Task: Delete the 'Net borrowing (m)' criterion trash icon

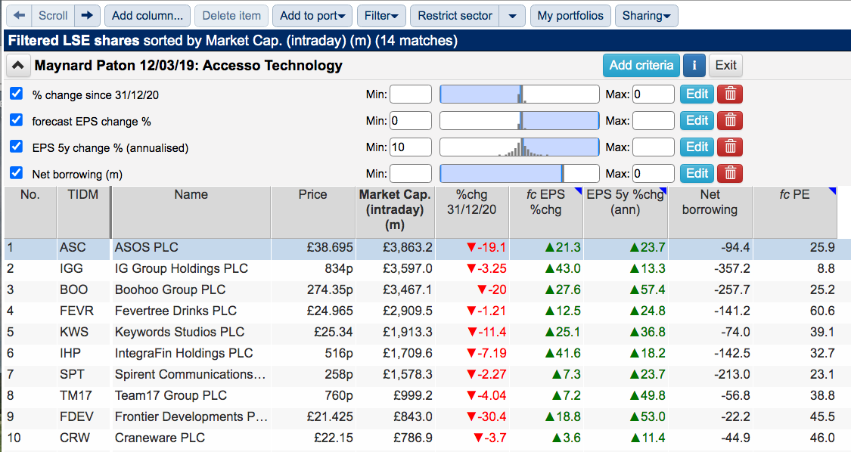Action: [x=730, y=174]
